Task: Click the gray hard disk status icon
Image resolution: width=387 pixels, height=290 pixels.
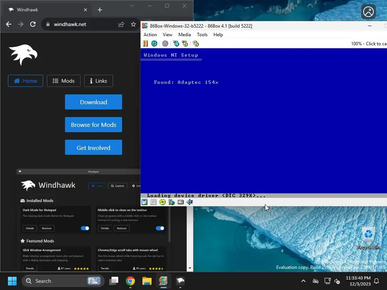Action: (181, 202)
